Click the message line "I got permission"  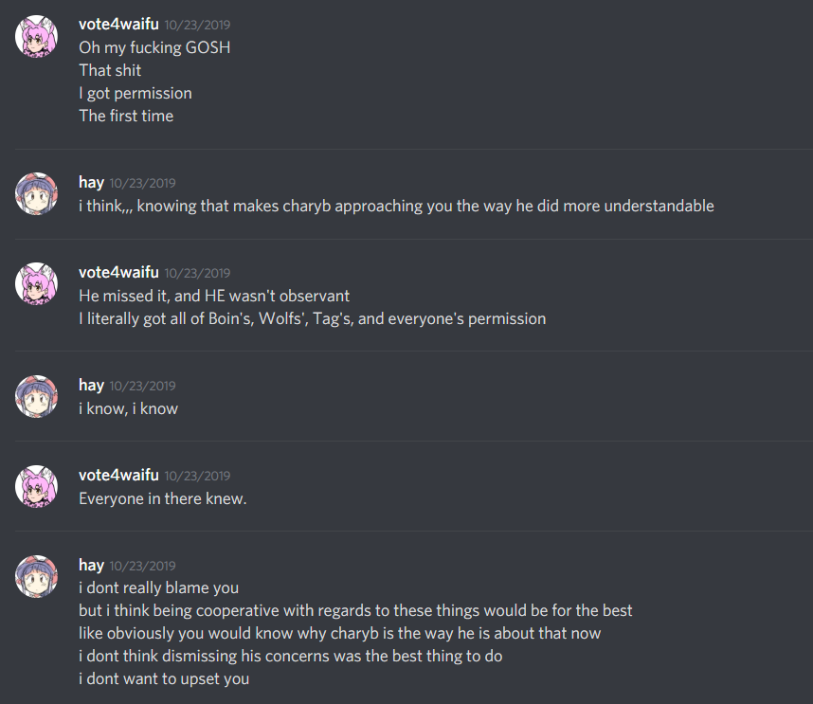pyautogui.click(x=135, y=93)
